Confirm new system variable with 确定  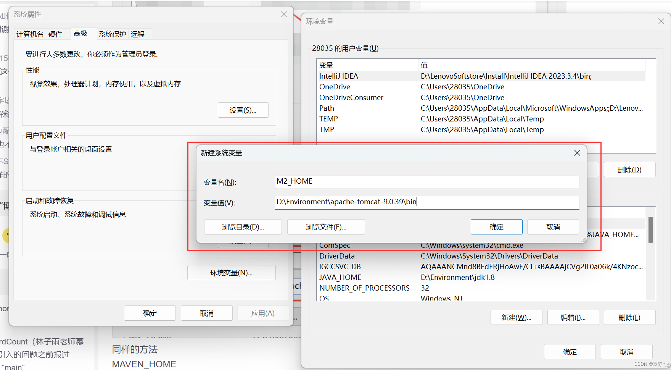(497, 227)
